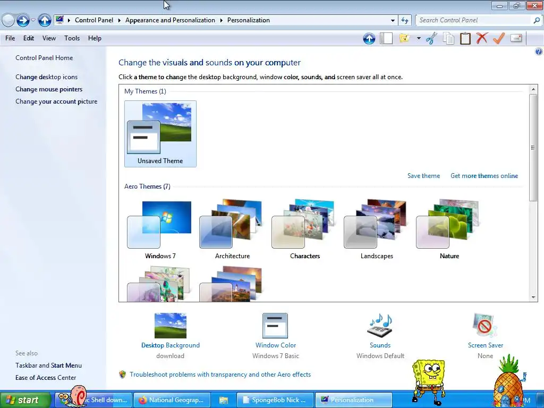Select the Architecture theme
The image size is (544, 408).
233,229
